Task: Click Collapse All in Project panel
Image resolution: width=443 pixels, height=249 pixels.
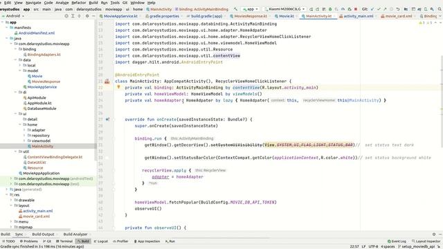Action: tap(80, 16)
